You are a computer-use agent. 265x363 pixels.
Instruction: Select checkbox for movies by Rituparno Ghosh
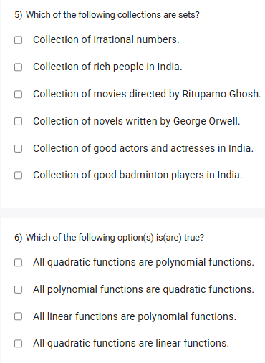click(x=18, y=95)
